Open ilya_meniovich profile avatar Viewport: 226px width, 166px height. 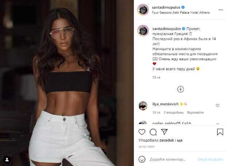(143, 106)
